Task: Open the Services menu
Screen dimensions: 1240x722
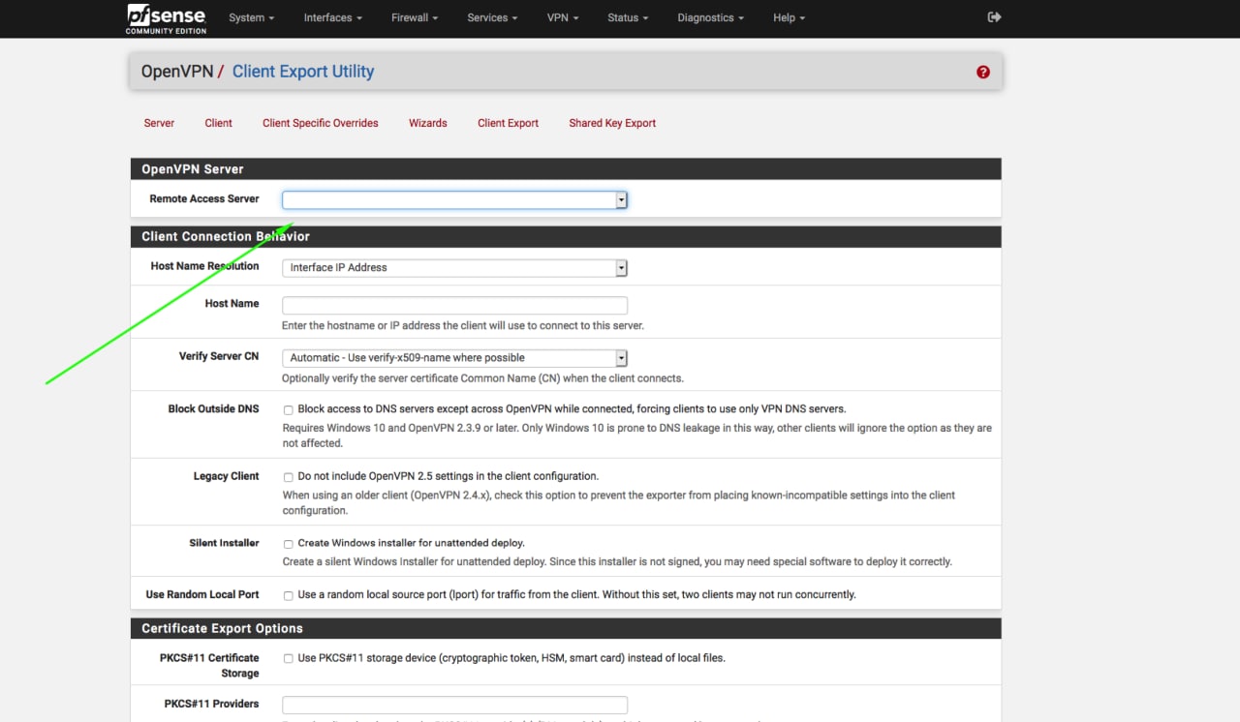Action: click(492, 17)
